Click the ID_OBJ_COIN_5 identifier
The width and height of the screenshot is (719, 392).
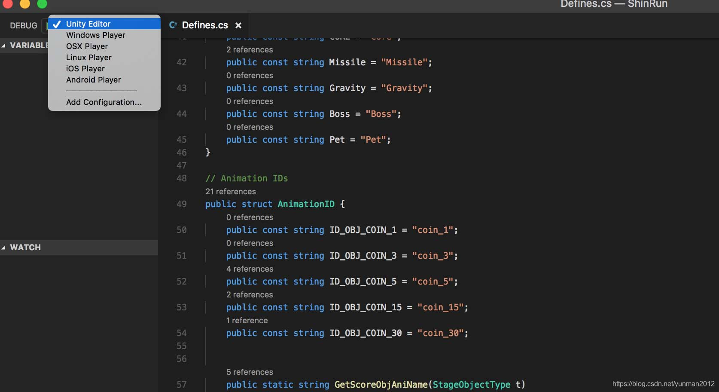click(x=363, y=282)
